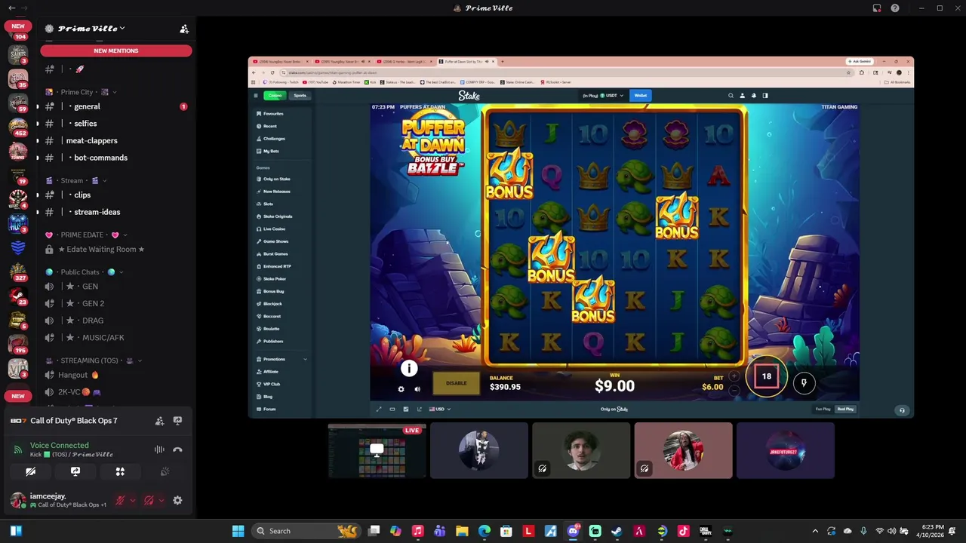Open the Windows Start menu
This screenshot has width=966, height=543.
point(238,531)
